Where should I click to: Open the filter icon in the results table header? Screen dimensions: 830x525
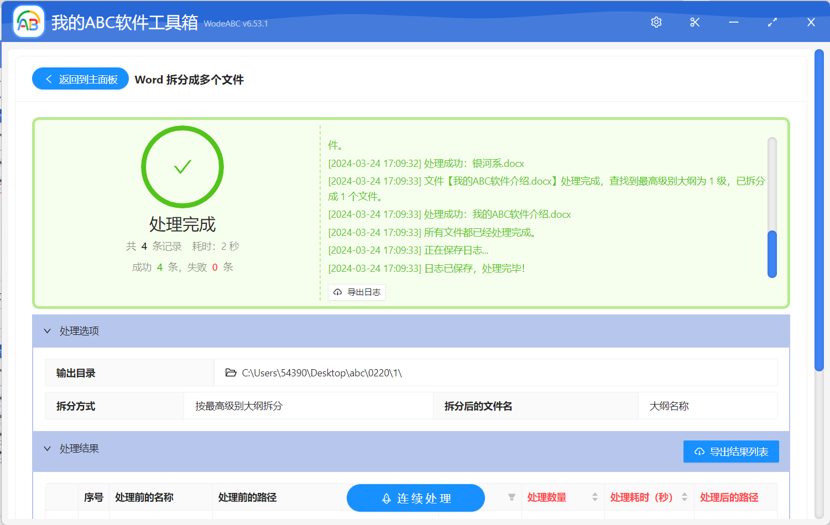click(x=511, y=497)
